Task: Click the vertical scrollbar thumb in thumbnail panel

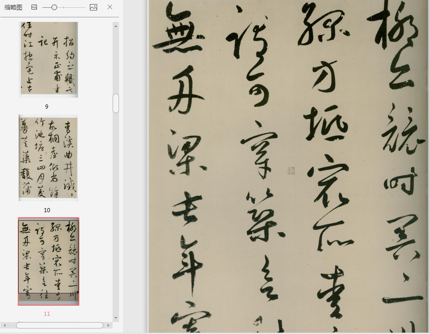Action: coord(116,103)
